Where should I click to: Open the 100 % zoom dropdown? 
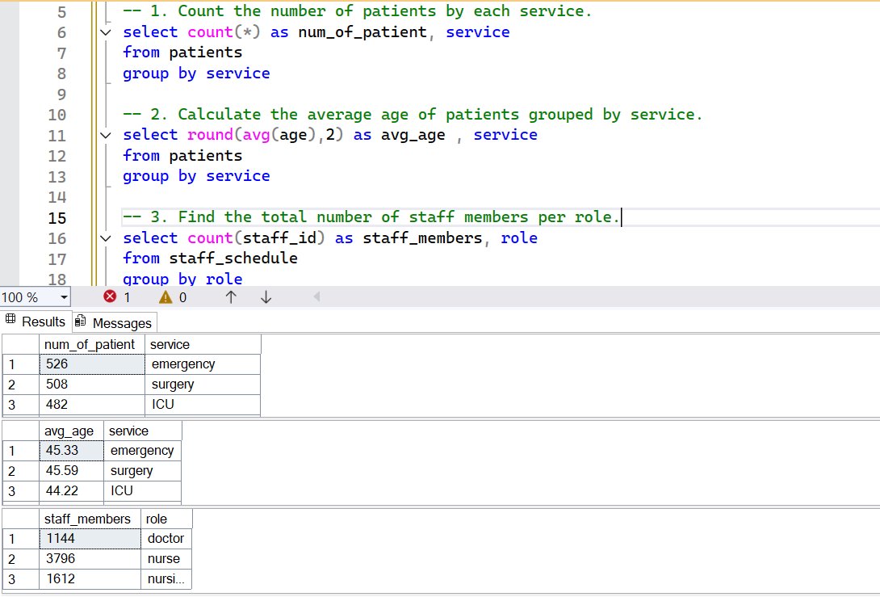coord(64,297)
